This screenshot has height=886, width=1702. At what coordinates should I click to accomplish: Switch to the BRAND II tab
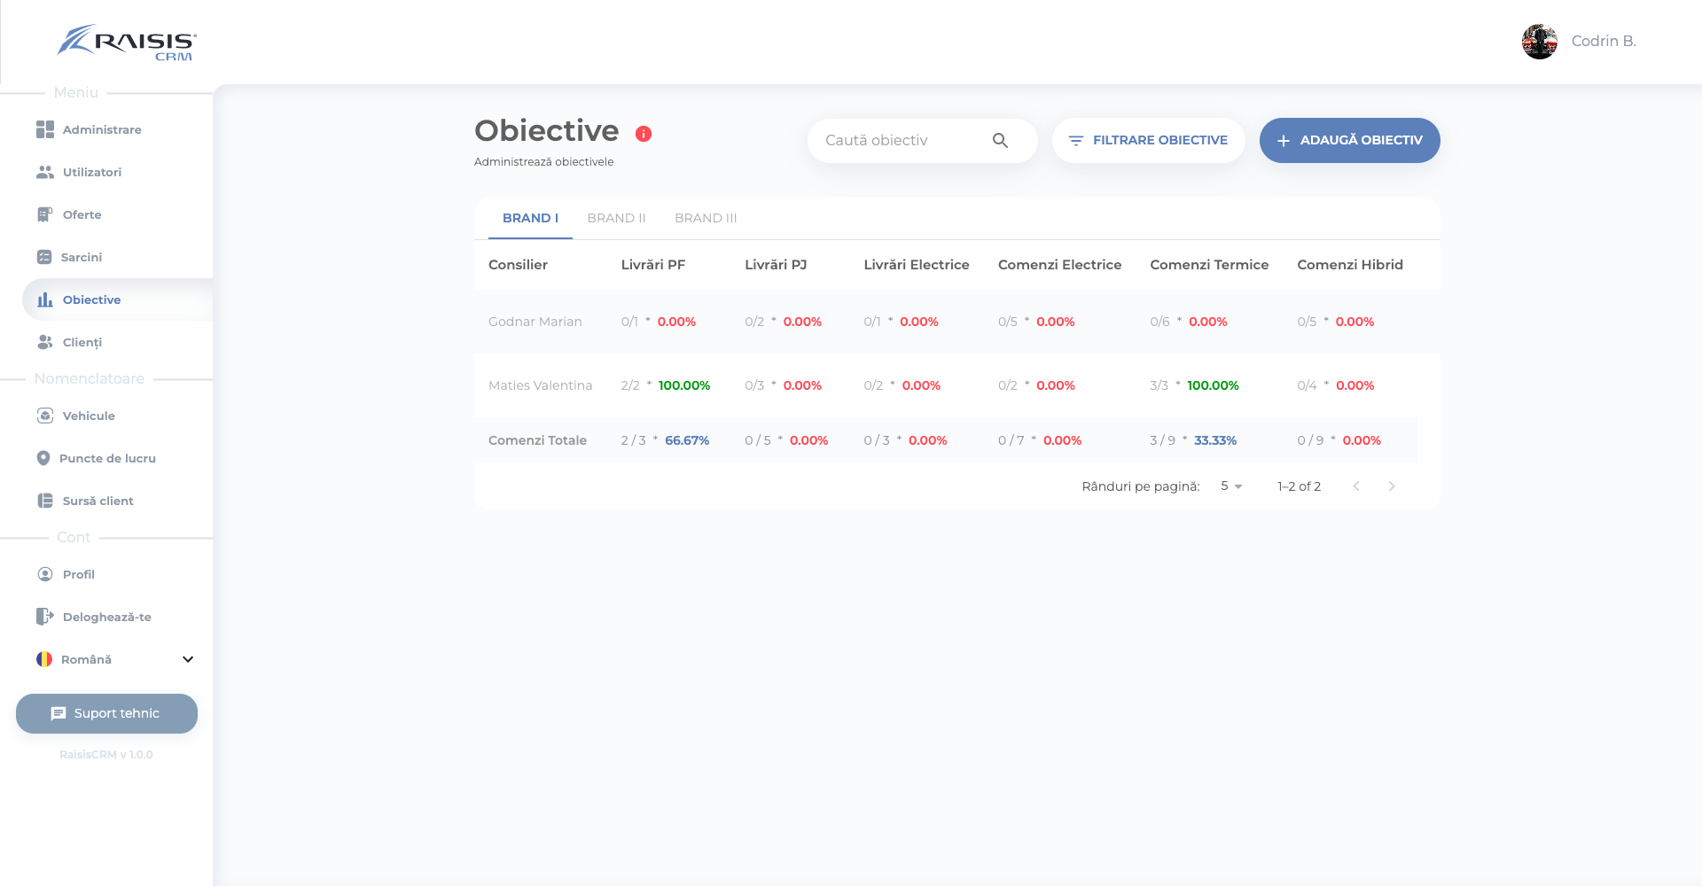click(x=616, y=218)
